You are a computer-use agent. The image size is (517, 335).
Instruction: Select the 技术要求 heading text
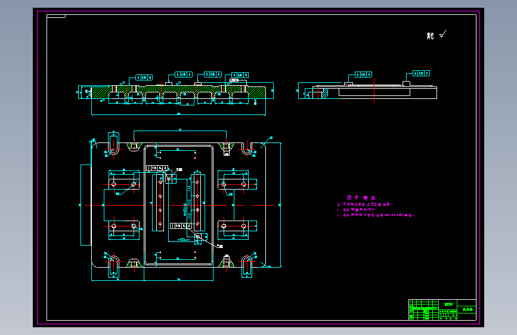click(361, 198)
